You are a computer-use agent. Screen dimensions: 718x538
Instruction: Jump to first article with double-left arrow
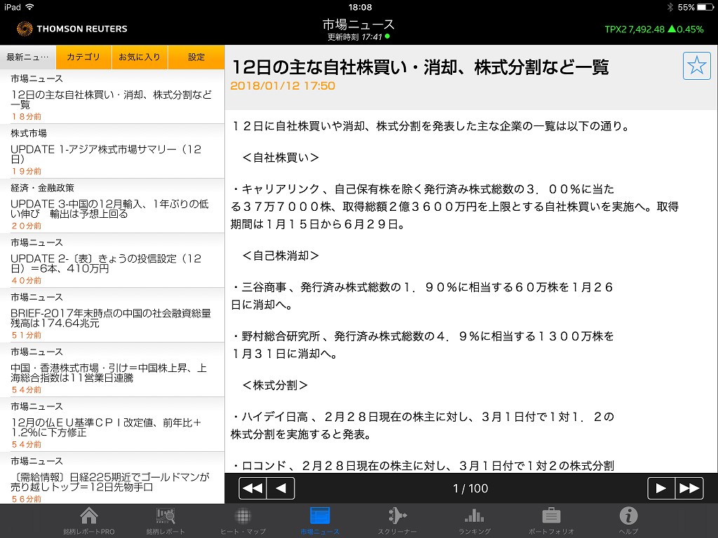[252, 488]
